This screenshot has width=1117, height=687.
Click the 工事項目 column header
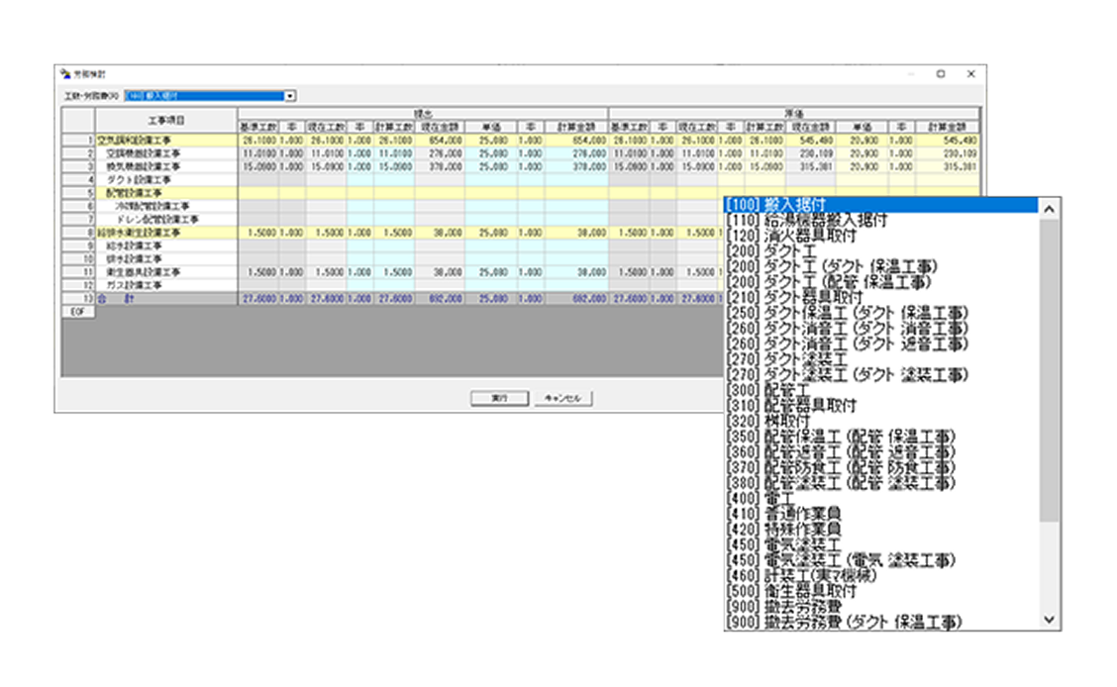[165, 120]
